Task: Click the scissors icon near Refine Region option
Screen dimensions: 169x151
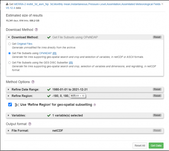Action: (17, 105)
